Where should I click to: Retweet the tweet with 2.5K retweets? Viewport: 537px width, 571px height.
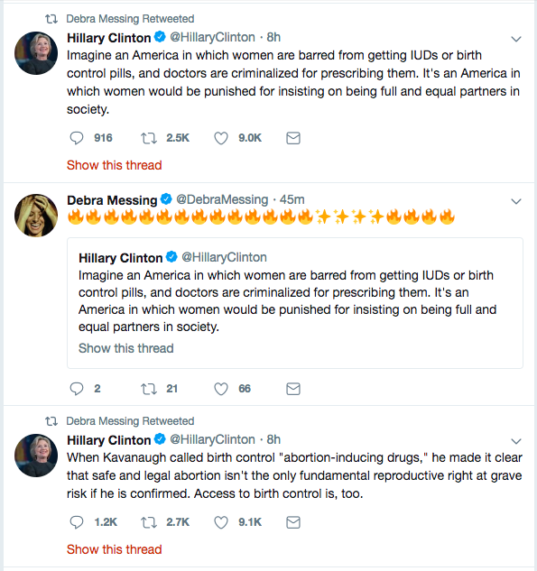click(x=149, y=138)
